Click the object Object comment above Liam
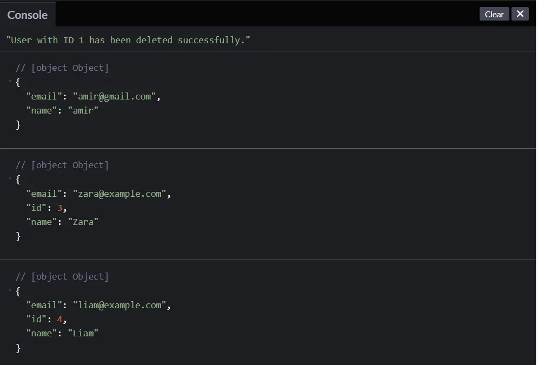Viewport: 538px width, 365px height. [62, 277]
